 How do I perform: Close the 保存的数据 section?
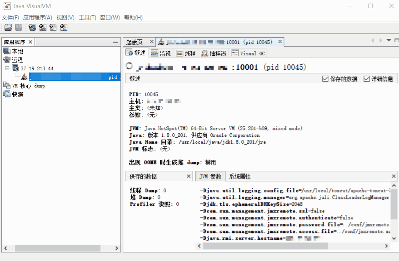(x=189, y=176)
